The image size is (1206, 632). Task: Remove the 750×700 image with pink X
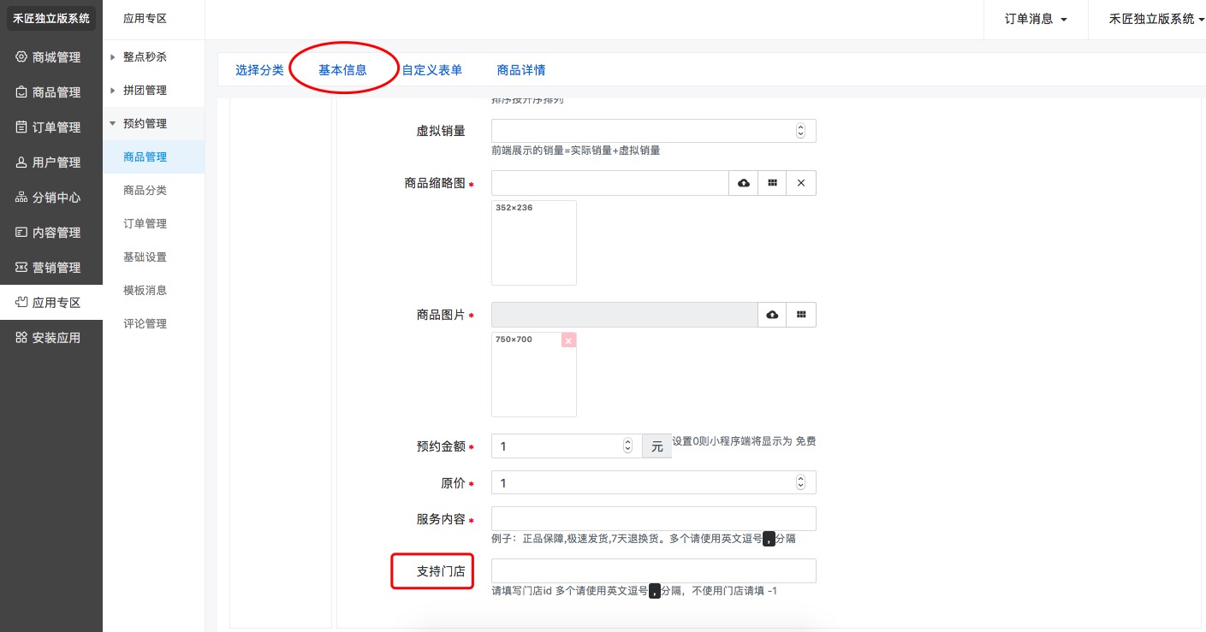point(569,340)
